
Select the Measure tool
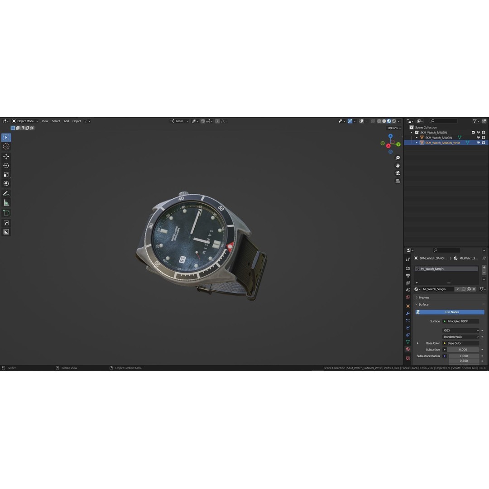(x=6, y=203)
